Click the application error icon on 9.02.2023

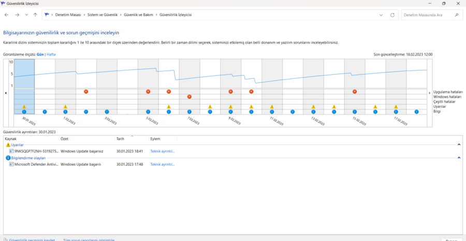[230, 92]
